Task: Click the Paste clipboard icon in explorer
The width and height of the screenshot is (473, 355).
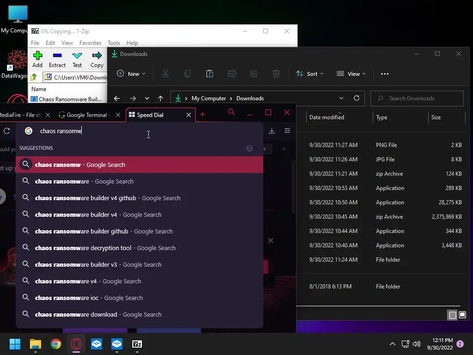Action: pos(209,73)
